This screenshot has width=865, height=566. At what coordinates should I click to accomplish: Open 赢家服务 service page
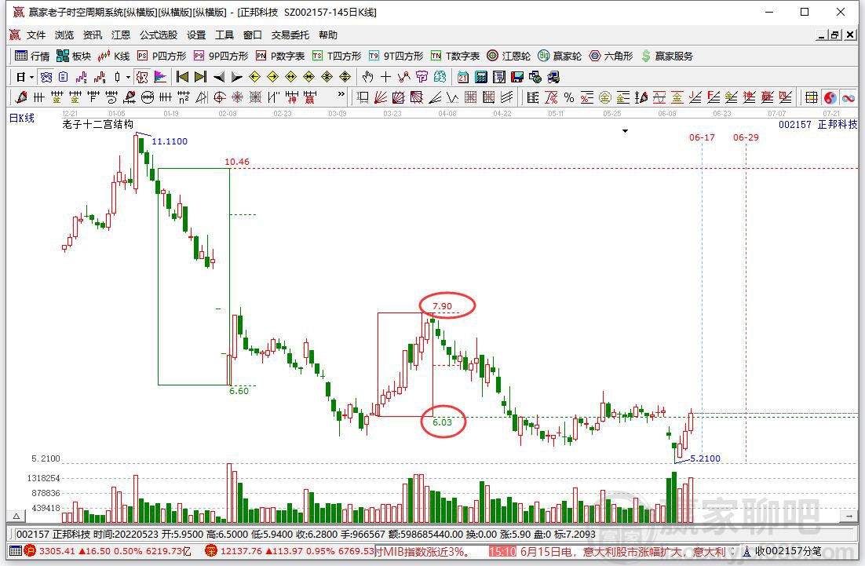(x=667, y=56)
